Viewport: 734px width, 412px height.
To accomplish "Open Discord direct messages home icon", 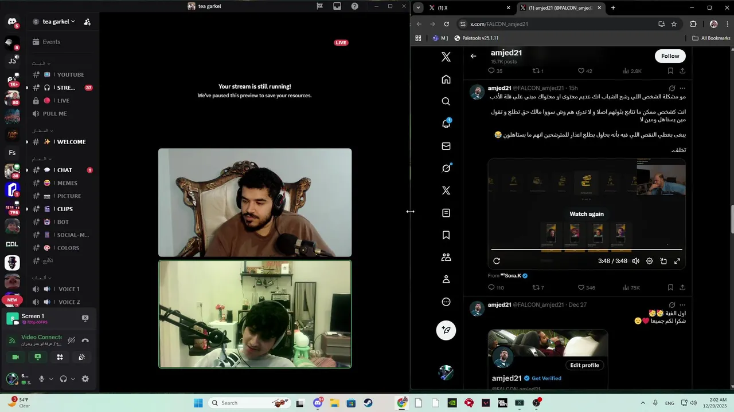I will point(12,22).
